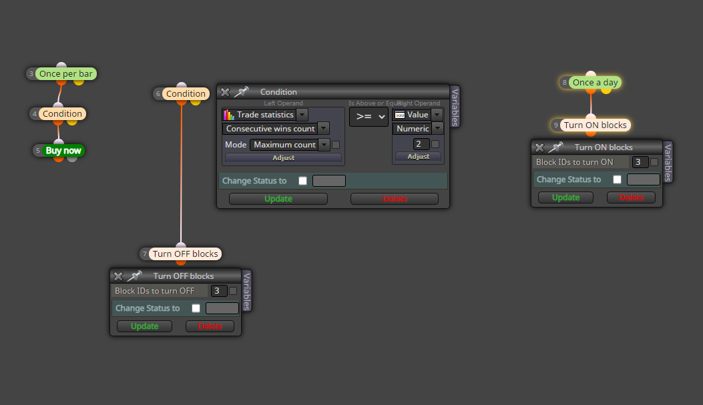Click Update in Turn ON blocks panel
Image resolution: width=703 pixels, height=405 pixels.
(566, 197)
